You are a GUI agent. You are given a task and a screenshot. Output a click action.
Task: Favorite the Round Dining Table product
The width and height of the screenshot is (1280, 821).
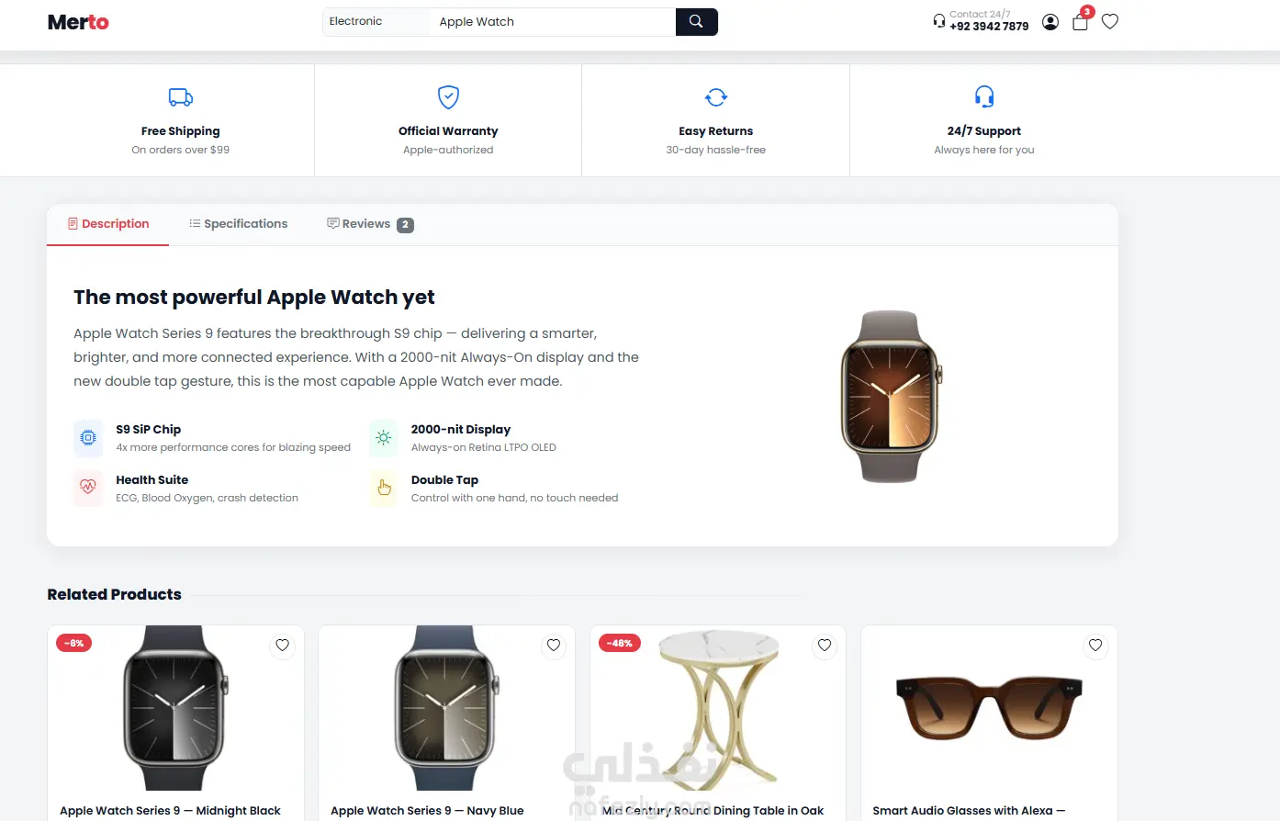(x=825, y=646)
